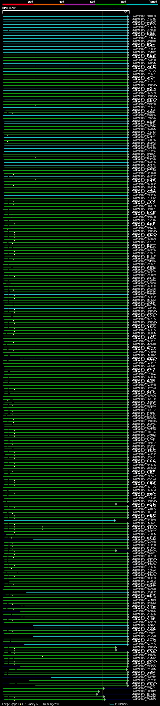Image resolution: width=160 pixels, height=706 pixels.
Task: Open hit UniRef100_A8JHC3 label
Action: click(143, 16)
